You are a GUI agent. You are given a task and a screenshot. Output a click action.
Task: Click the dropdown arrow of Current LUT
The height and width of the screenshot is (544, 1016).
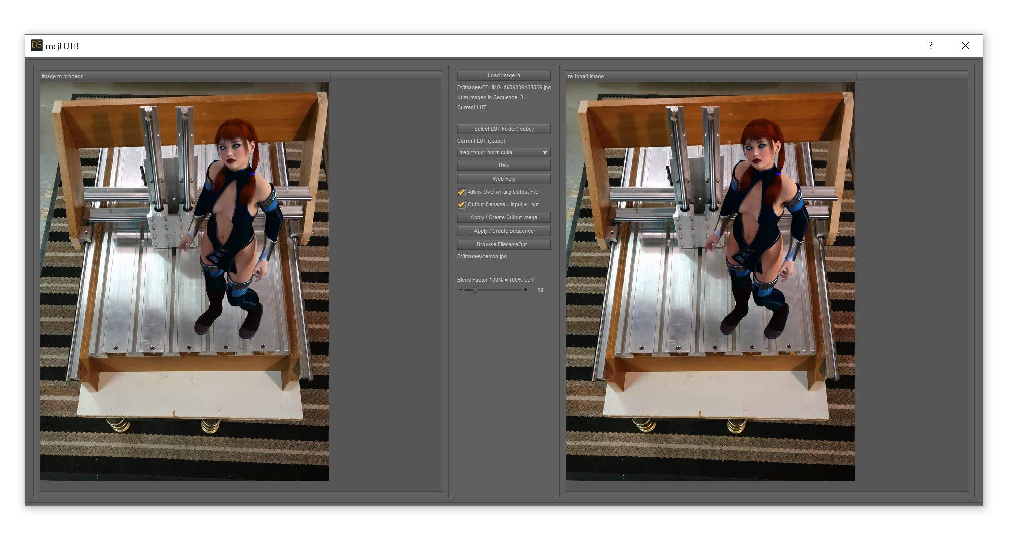[545, 153]
